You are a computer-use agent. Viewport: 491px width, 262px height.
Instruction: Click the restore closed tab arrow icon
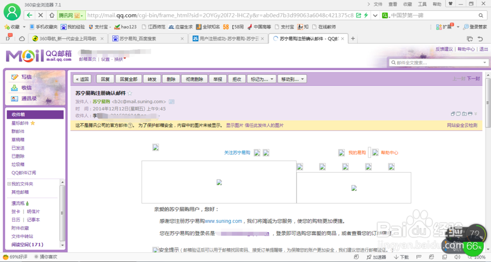(x=480, y=39)
